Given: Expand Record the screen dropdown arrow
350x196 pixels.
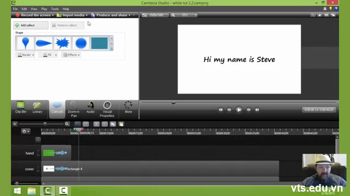Looking at the screenshot, I should 53,15.
